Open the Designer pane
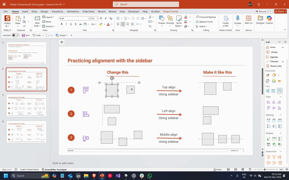Viewport: 289px width, 180px height. (260, 20)
